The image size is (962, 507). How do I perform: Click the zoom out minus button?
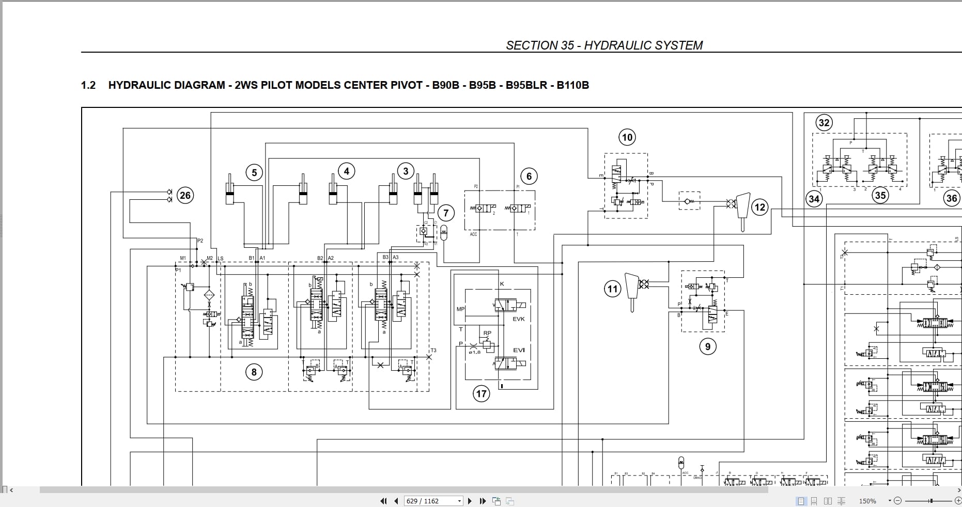(897, 501)
